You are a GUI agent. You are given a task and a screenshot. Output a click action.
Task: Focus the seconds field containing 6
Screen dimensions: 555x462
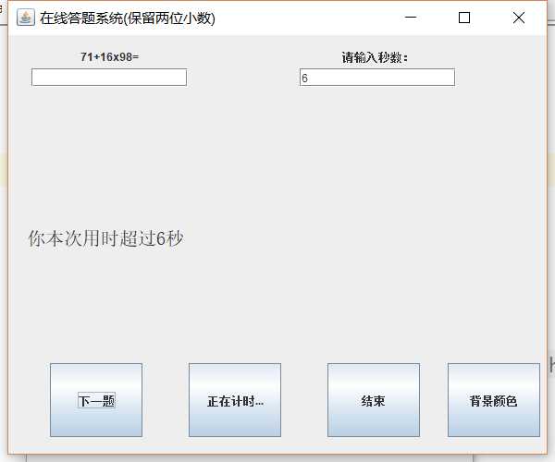click(x=377, y=77)
